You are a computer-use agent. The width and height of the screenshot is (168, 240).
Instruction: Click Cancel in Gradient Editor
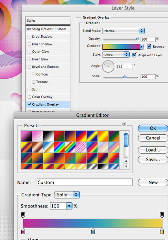click(x=153, y=138)
